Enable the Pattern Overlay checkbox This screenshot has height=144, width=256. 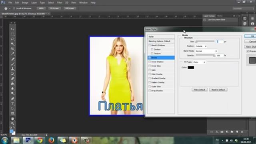point(150,82)
